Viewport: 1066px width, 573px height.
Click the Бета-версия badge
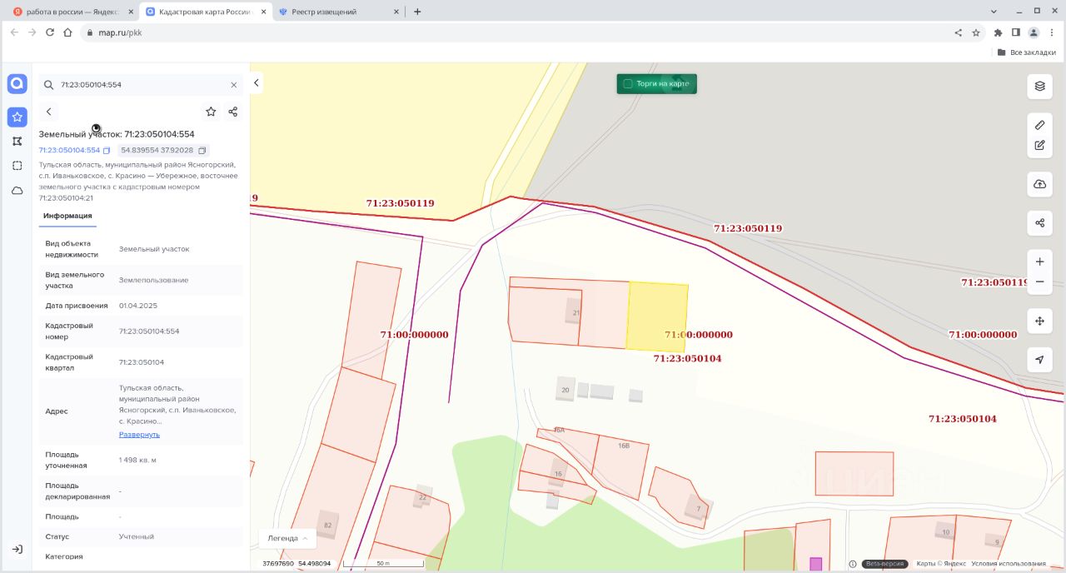coord(884,564)
